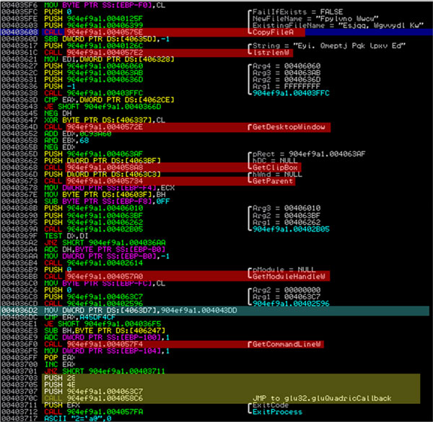Select PUSH 2E instruction at 00403703
433x422 pixels.
tap(60, 378)
